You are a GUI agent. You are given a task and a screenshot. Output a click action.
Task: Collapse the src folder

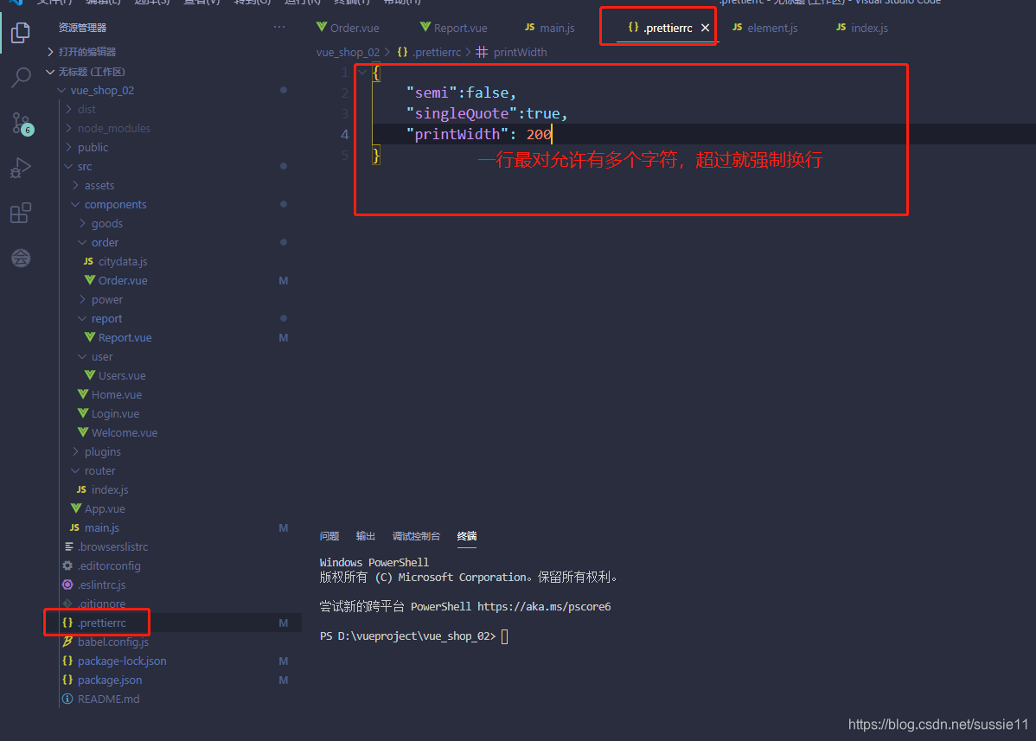(68, 166)
